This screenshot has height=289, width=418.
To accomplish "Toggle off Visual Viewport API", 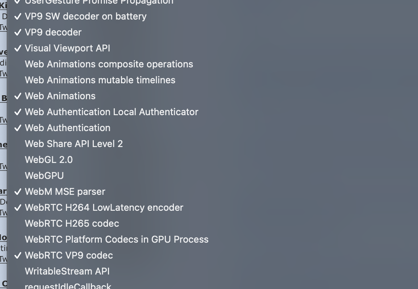I will [67, 48].
